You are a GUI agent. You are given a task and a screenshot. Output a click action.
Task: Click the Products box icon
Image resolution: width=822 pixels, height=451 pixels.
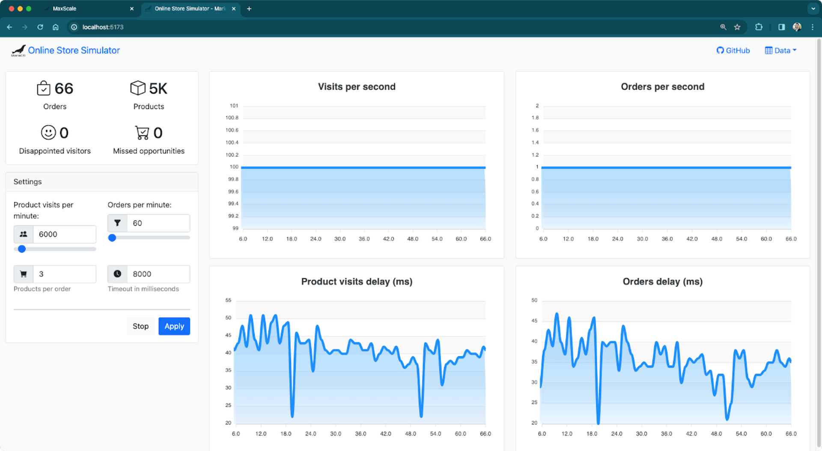click(137, 88)
